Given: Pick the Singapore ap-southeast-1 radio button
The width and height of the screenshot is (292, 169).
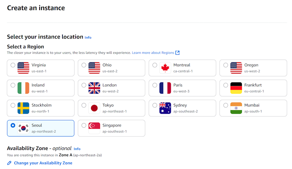Looking at the screenshot, I should [84, 125].
